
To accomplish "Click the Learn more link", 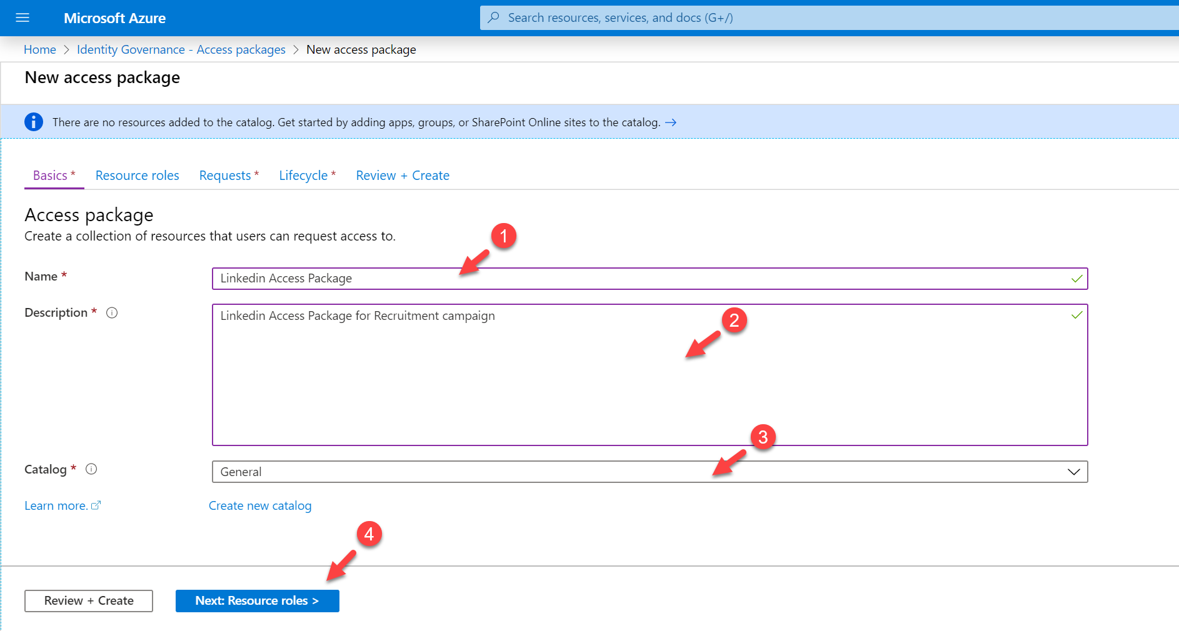I will [56, 505].
